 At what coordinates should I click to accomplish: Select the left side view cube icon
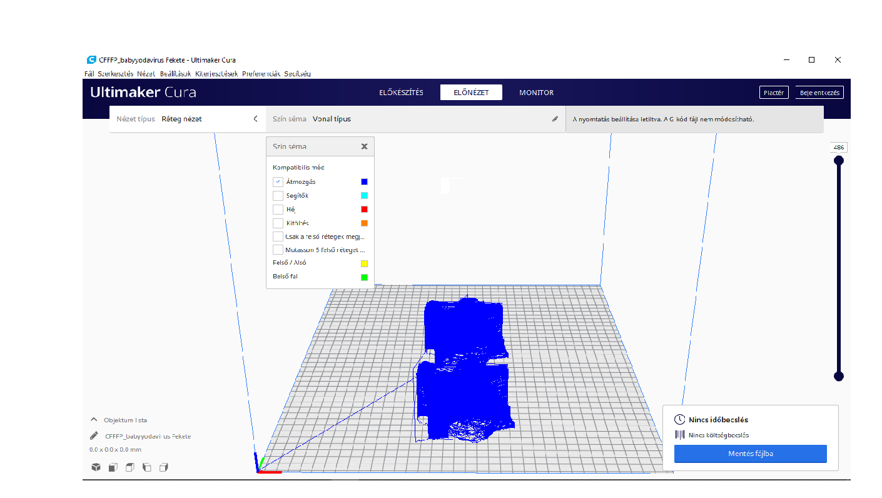[146, 467]
